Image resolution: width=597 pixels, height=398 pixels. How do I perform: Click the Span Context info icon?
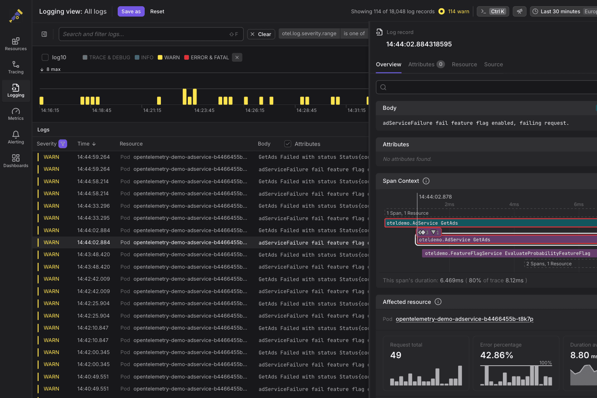click(x=426, y=181)
